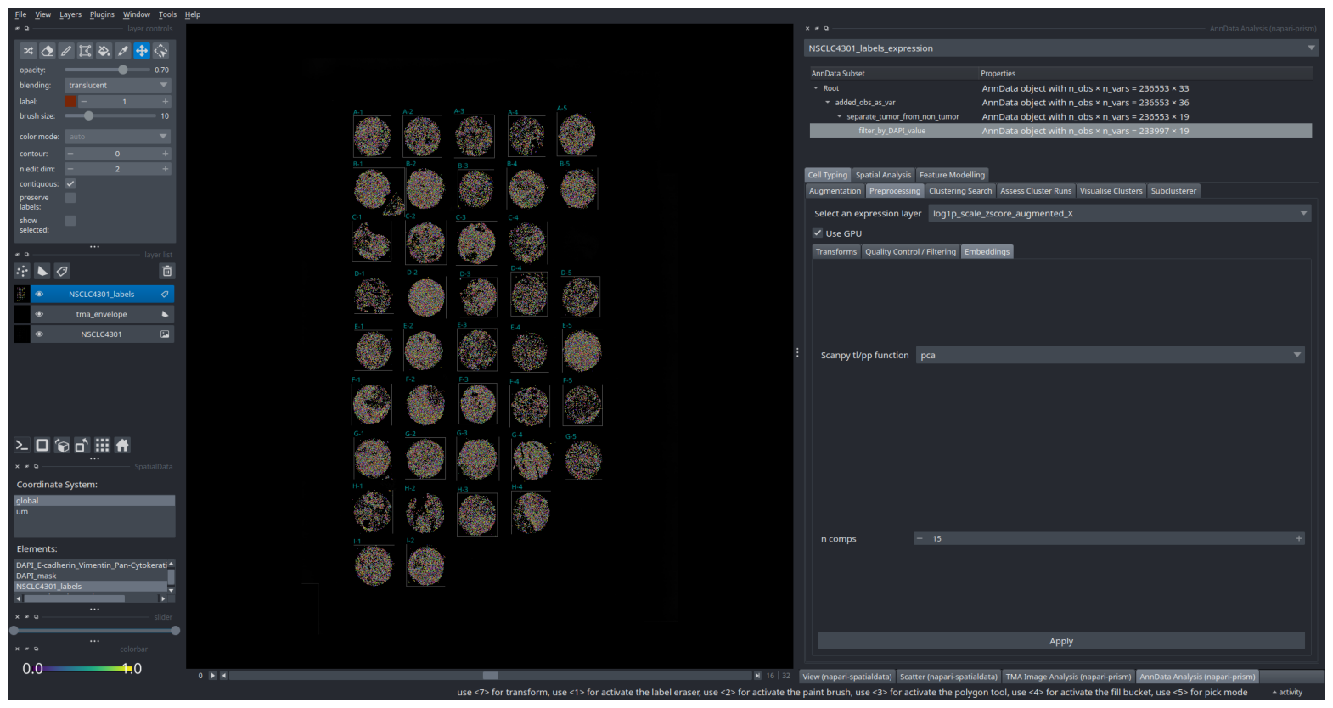This screenshot has height=708, width=1333.
Task: Change order of visible axes (cube icon)
Action: (62, 445)
